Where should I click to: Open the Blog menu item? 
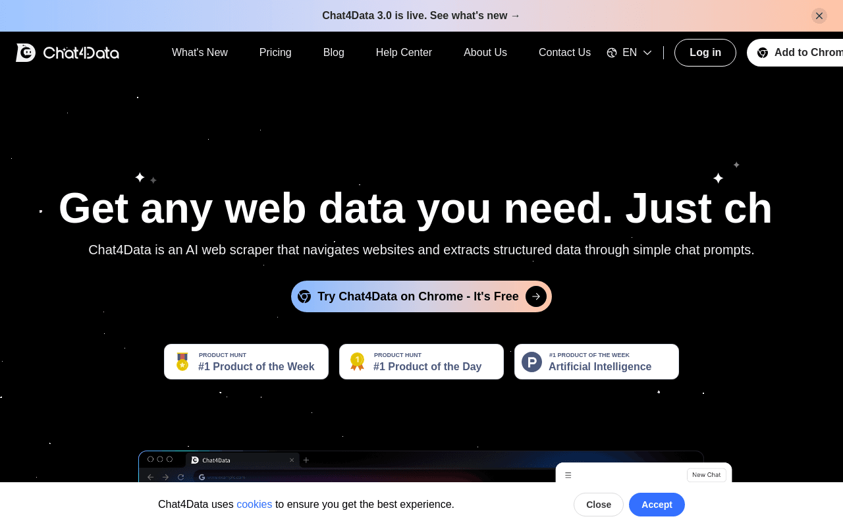(334, 53)
